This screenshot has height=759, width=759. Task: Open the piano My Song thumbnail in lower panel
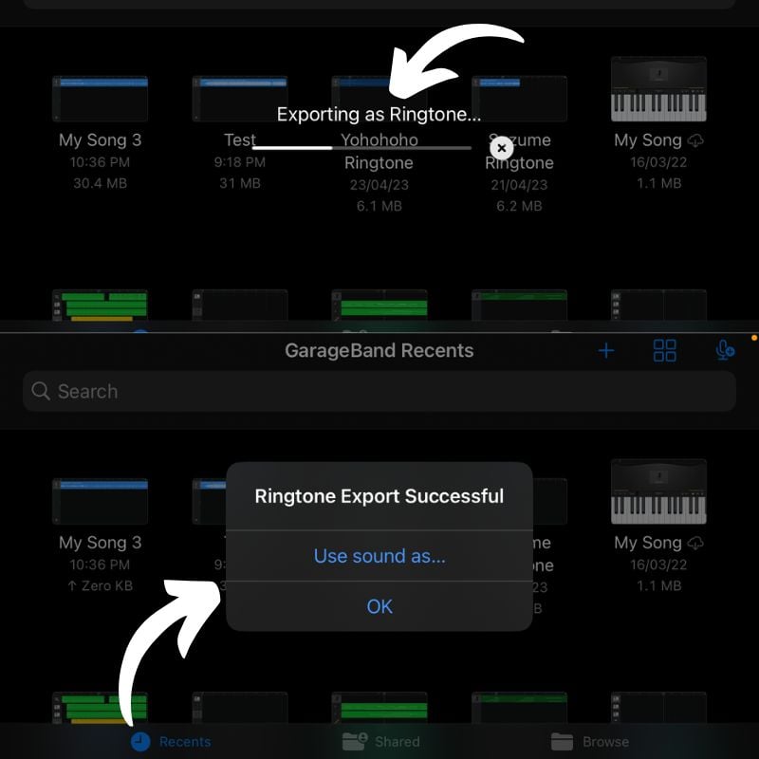658,491
